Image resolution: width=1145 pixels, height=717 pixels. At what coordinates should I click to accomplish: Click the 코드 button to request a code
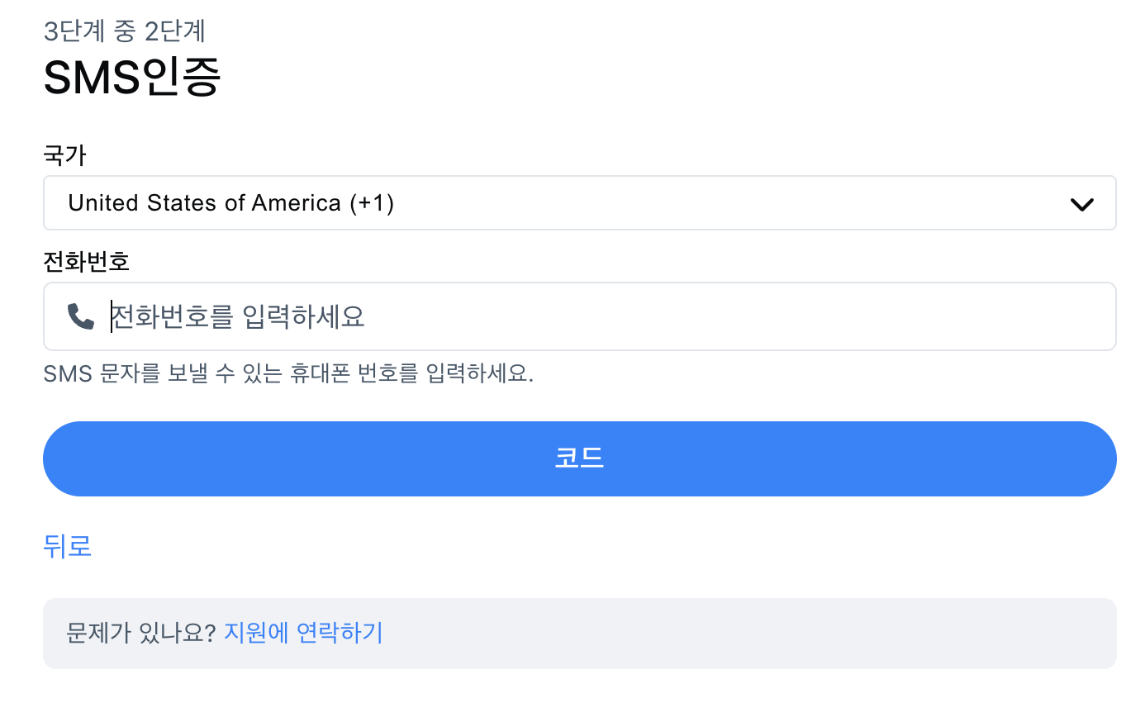pyautogui.click(x=578, y=458)
